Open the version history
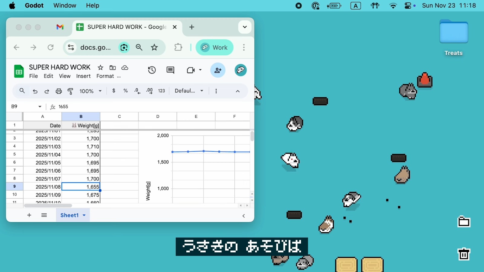Viewport: 484px width, 272px height. [152, 70]
